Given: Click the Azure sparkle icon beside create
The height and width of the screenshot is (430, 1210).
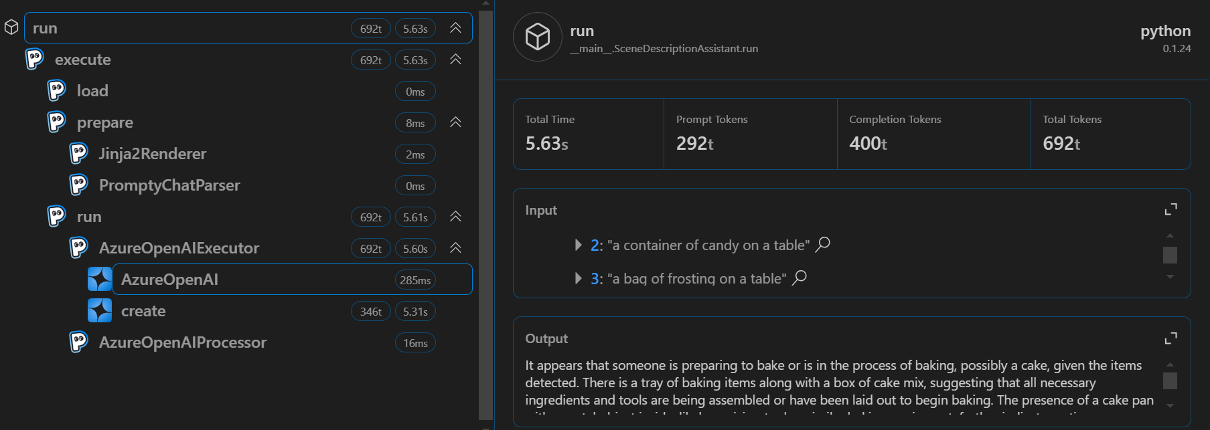Looking at the screenshot, I should tap(100, 311).
